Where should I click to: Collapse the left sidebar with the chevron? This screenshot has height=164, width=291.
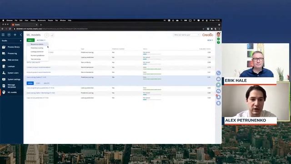coord(21,35)
